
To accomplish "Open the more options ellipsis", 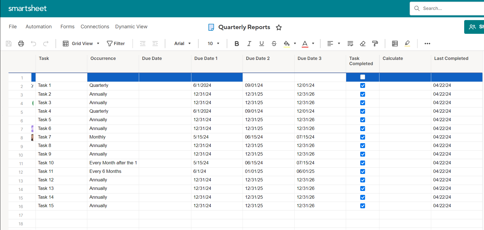I will [x=427, y=43].
